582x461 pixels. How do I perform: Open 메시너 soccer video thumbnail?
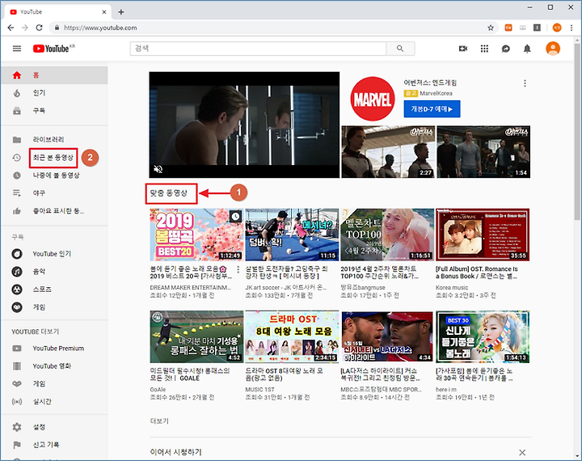pyautogui.click(x=292, y=235)
